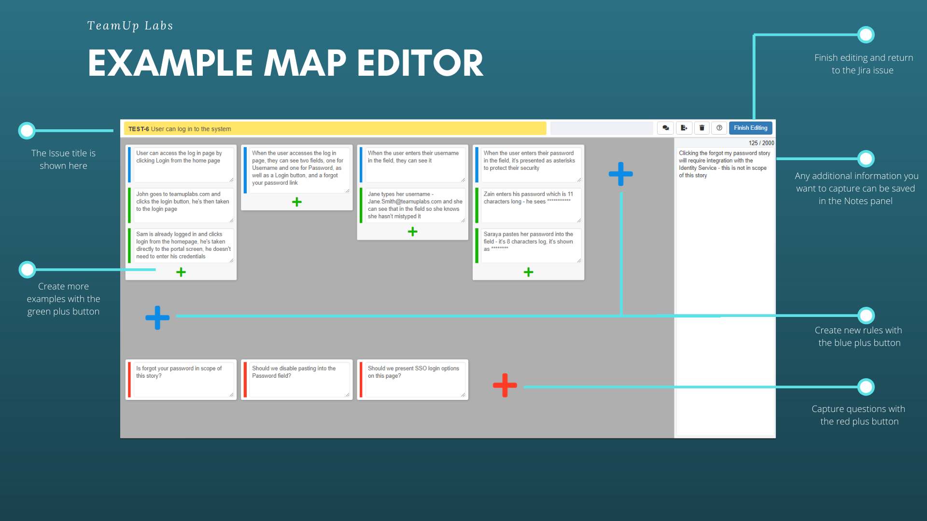Screen dimensions: 927x521
Task: Select the question 'Should we disable pasting'
Action: click(x=299, y=380)
